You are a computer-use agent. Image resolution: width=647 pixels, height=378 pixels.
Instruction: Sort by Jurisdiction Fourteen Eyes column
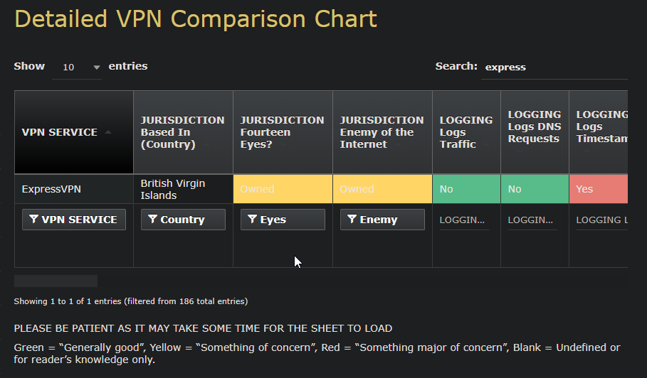coord(282,132)
